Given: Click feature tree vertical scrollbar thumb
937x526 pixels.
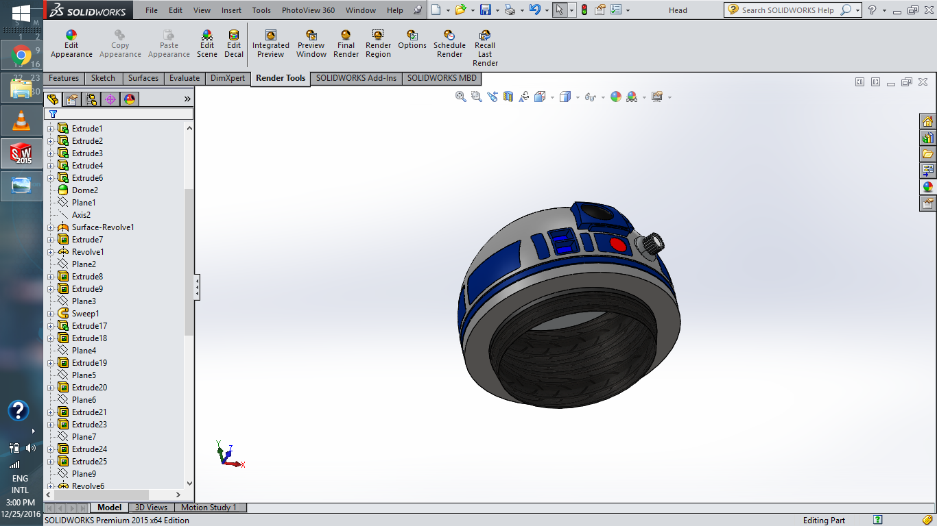Looking at the screenshot, I should click(189, 262).
